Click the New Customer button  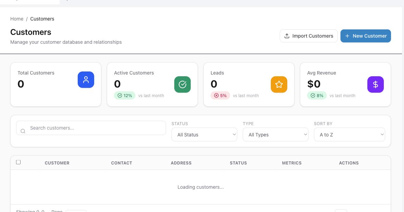[366, 36]
